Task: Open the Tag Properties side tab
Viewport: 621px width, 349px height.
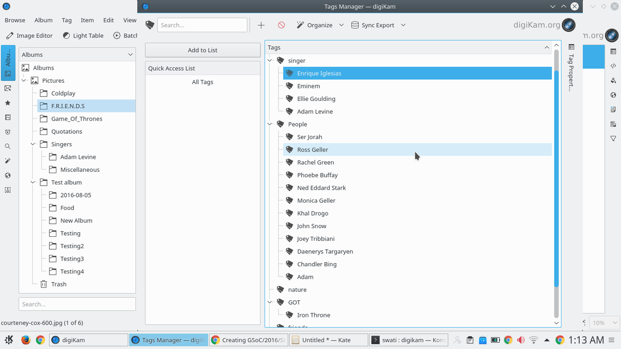Action: [571, 68]
